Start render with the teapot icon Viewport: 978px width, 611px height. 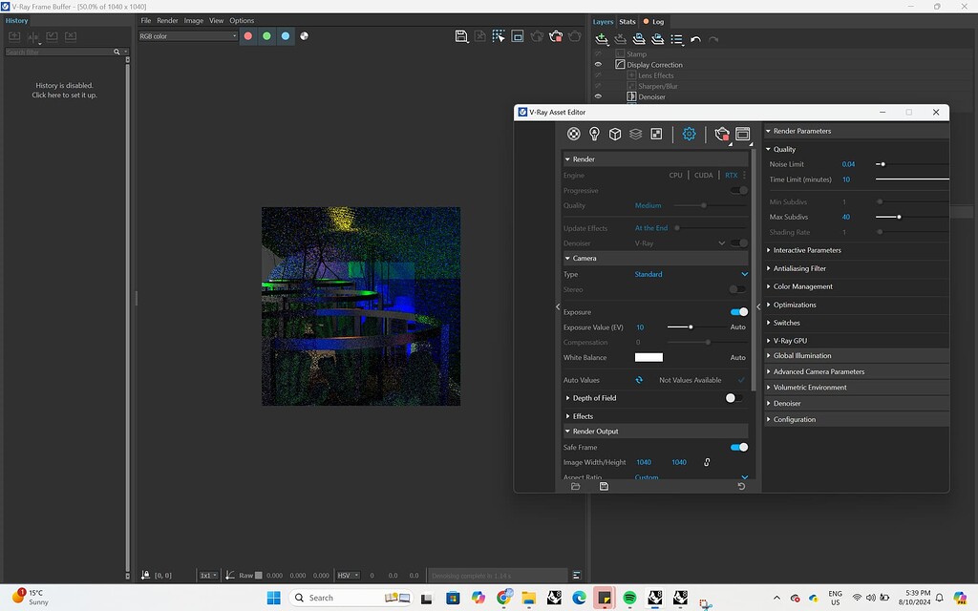[721, 134]
